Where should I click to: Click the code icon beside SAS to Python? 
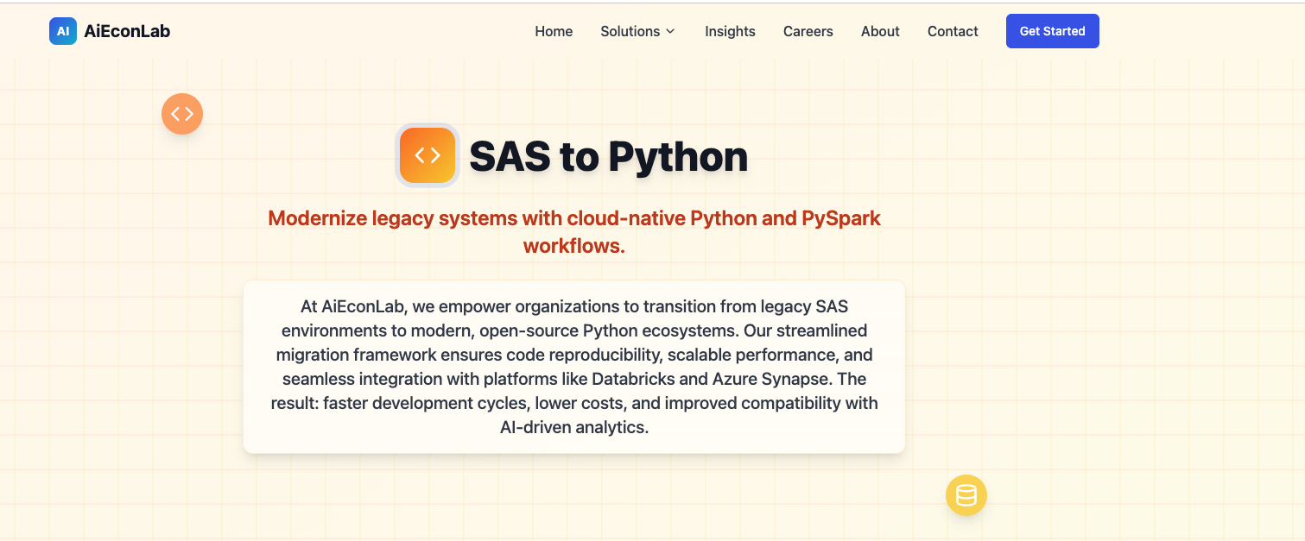coord(428,155)
